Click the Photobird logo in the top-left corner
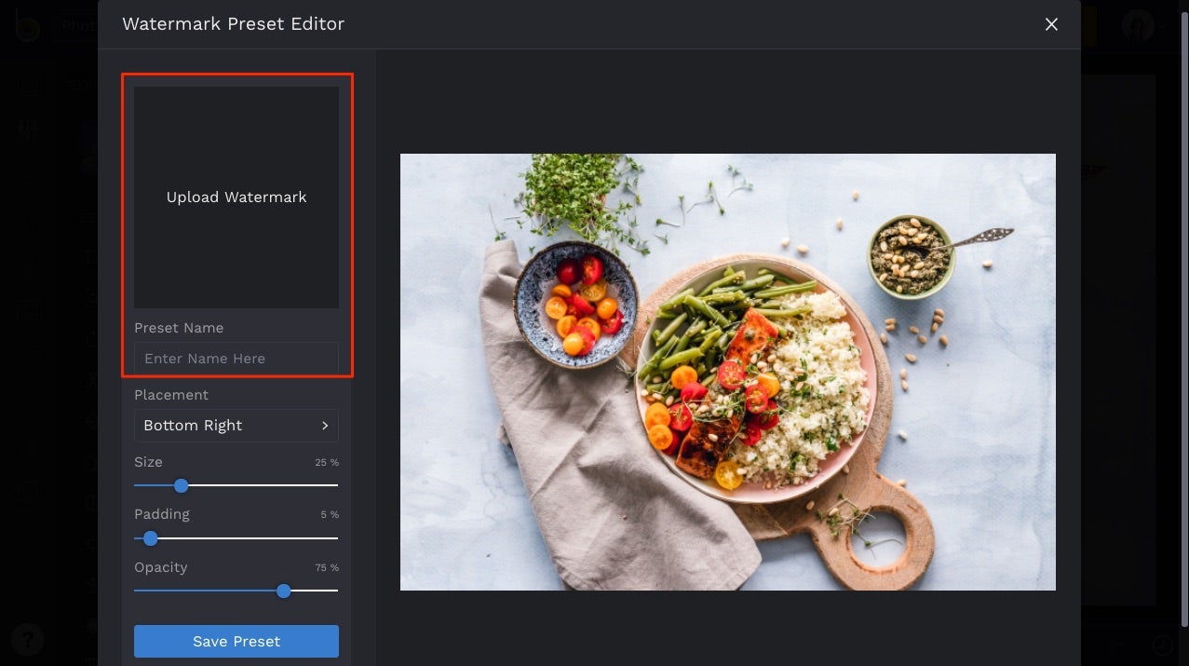 [26, 25]
